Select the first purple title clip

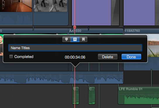[91, 13]
